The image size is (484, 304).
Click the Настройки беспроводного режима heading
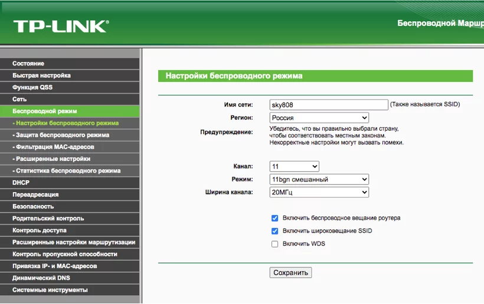[234, 76]
